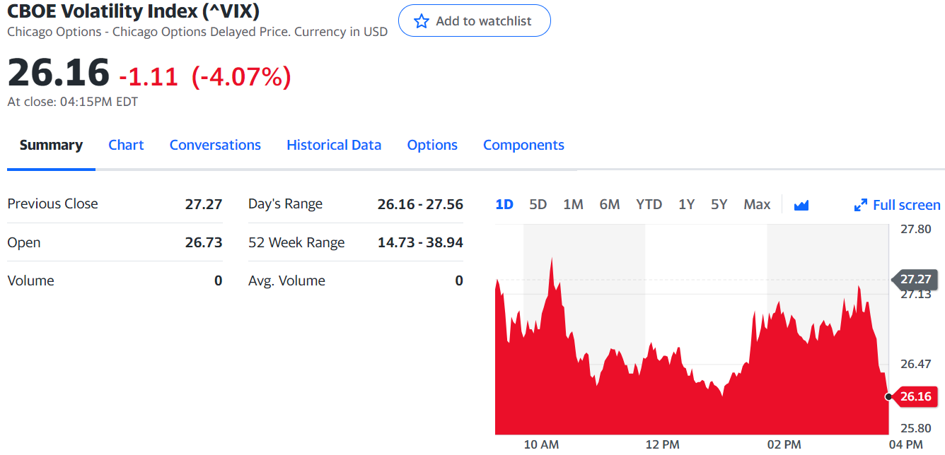This screenshot has width=945, height=455.
Task: View the Historical Data tab
Action: 334,145
